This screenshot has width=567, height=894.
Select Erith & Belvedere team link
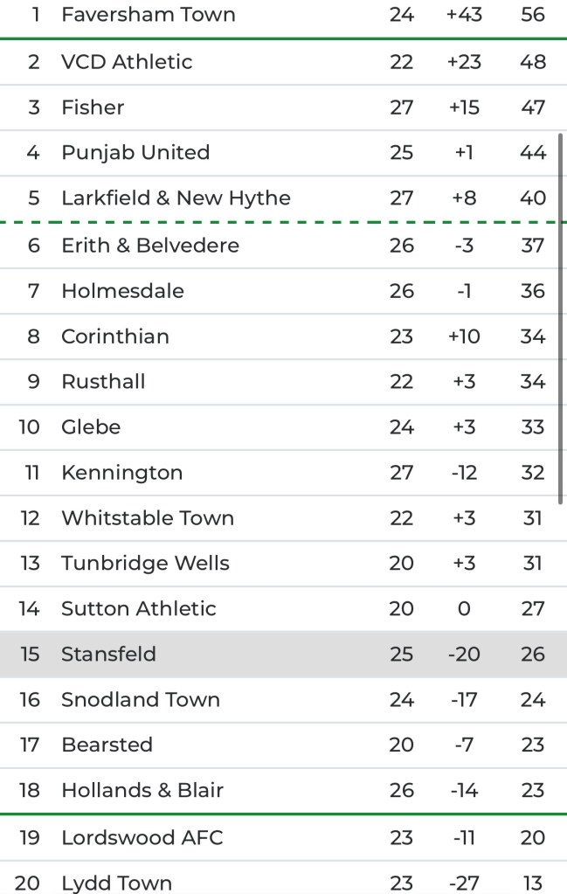point(149,245)
